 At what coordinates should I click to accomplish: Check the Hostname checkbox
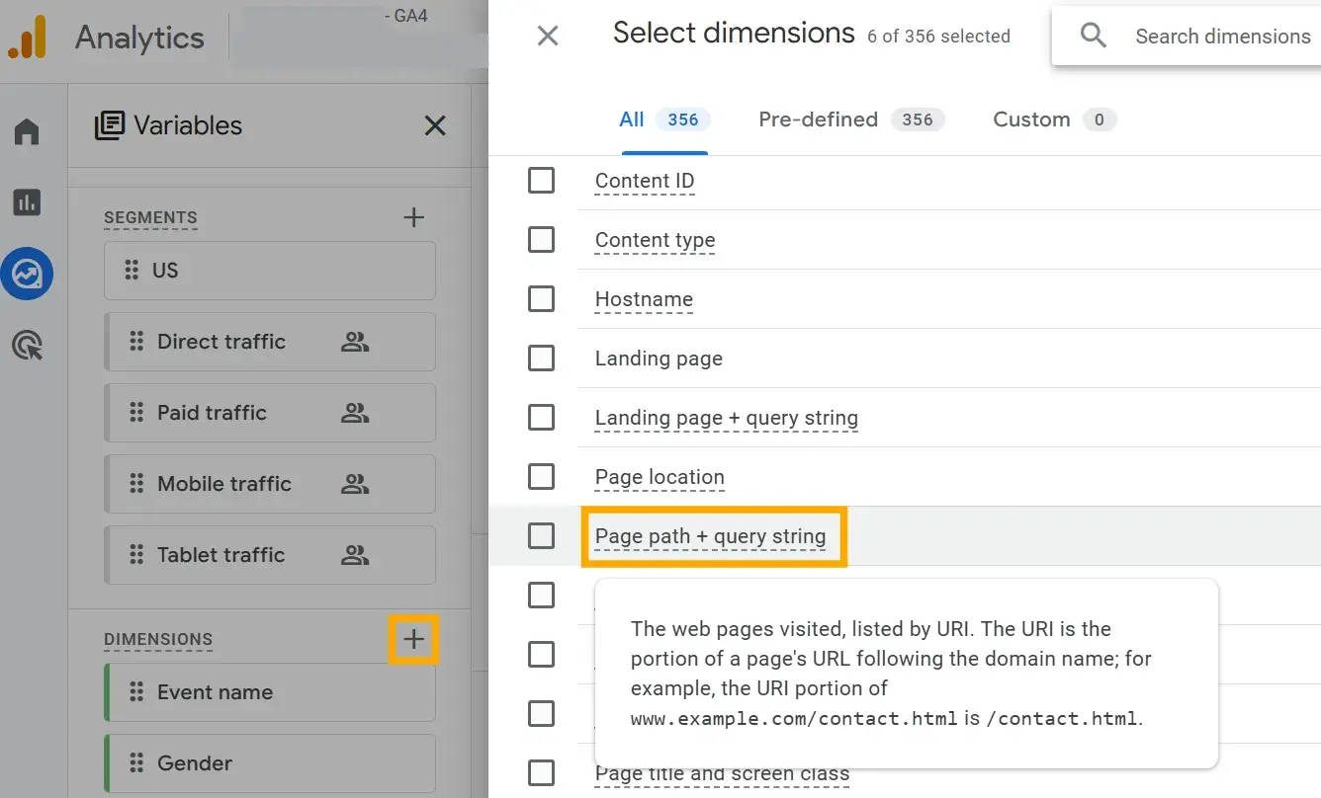click(541, 298)
